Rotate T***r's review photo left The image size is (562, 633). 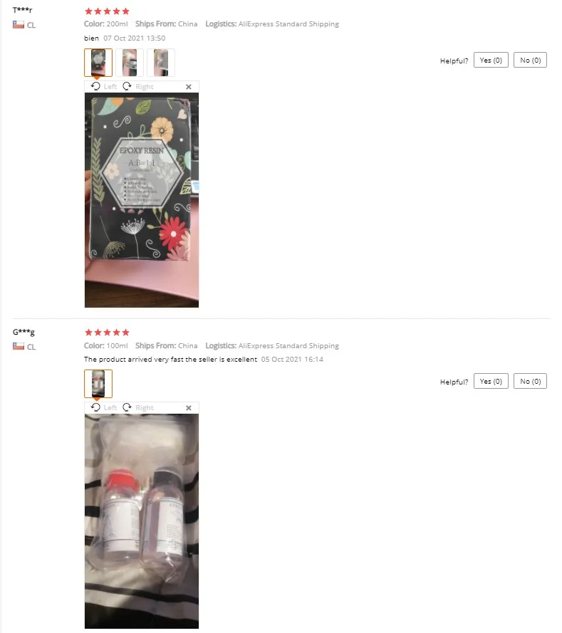[104, 86]
